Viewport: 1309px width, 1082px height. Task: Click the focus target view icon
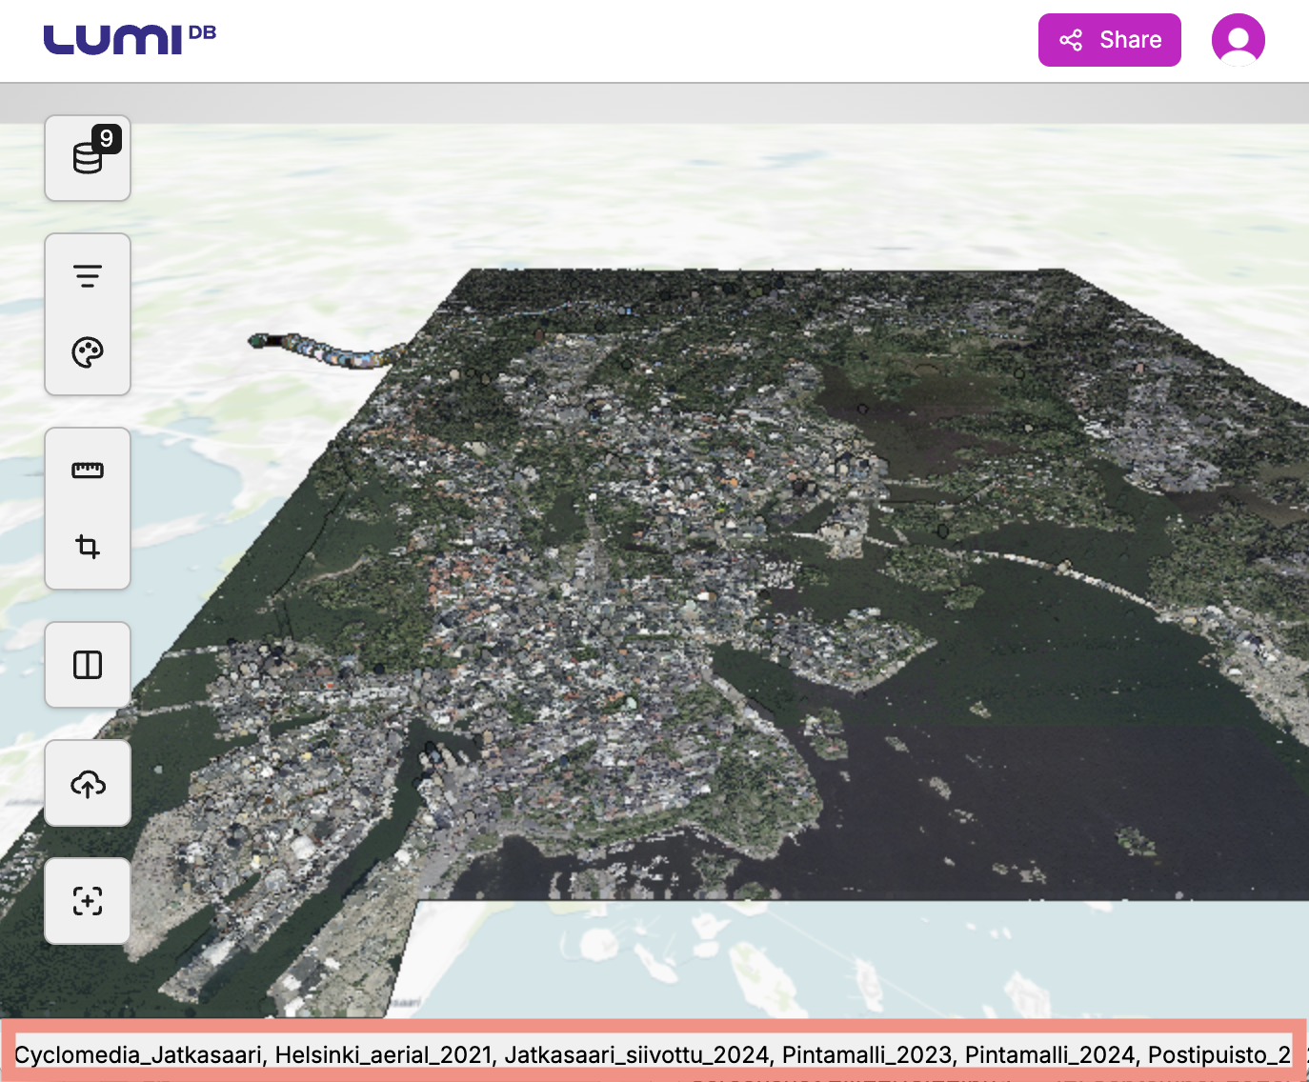[x=88, y=901]
